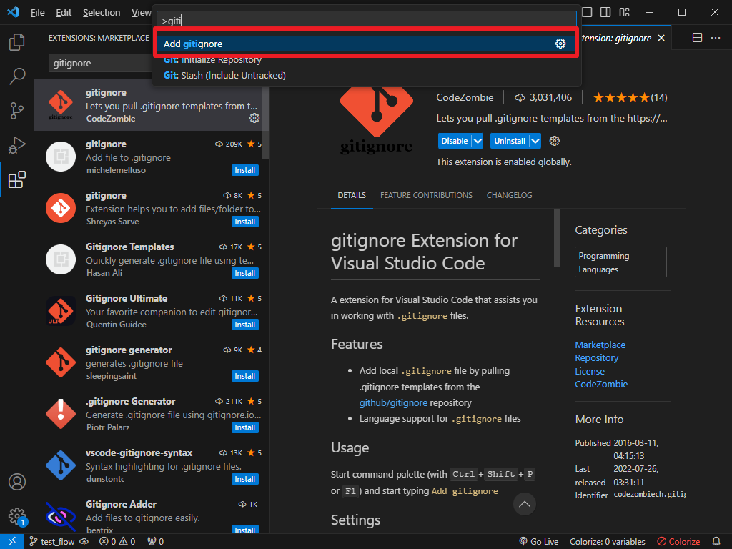Open the Run and Debug icon
Image resolution: width=732 pixels, height=549 pixels.
click(x=17, y=145)
